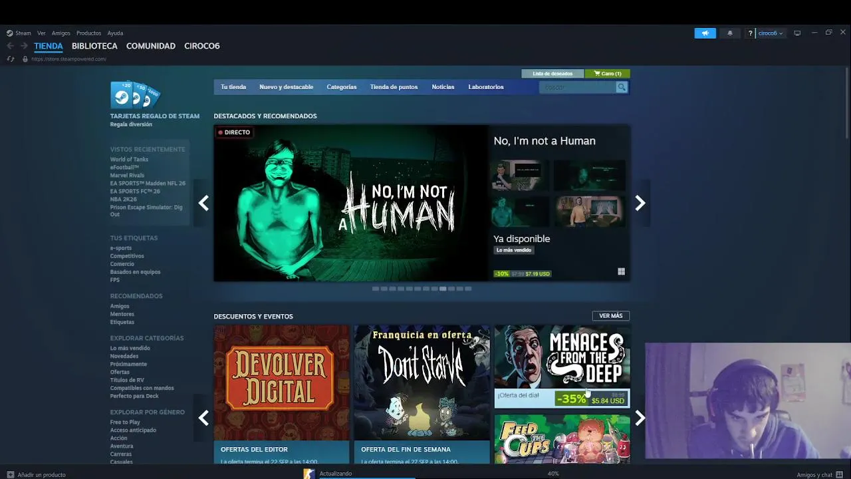Open the Amigos menu
Viewport: 851px width, 479px height.
tap(61, 33)
